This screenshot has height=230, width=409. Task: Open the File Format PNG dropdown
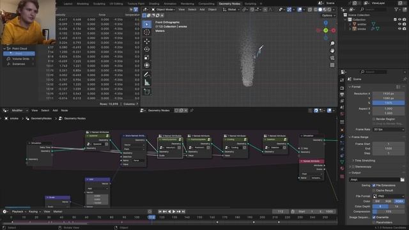coord(389,196)
